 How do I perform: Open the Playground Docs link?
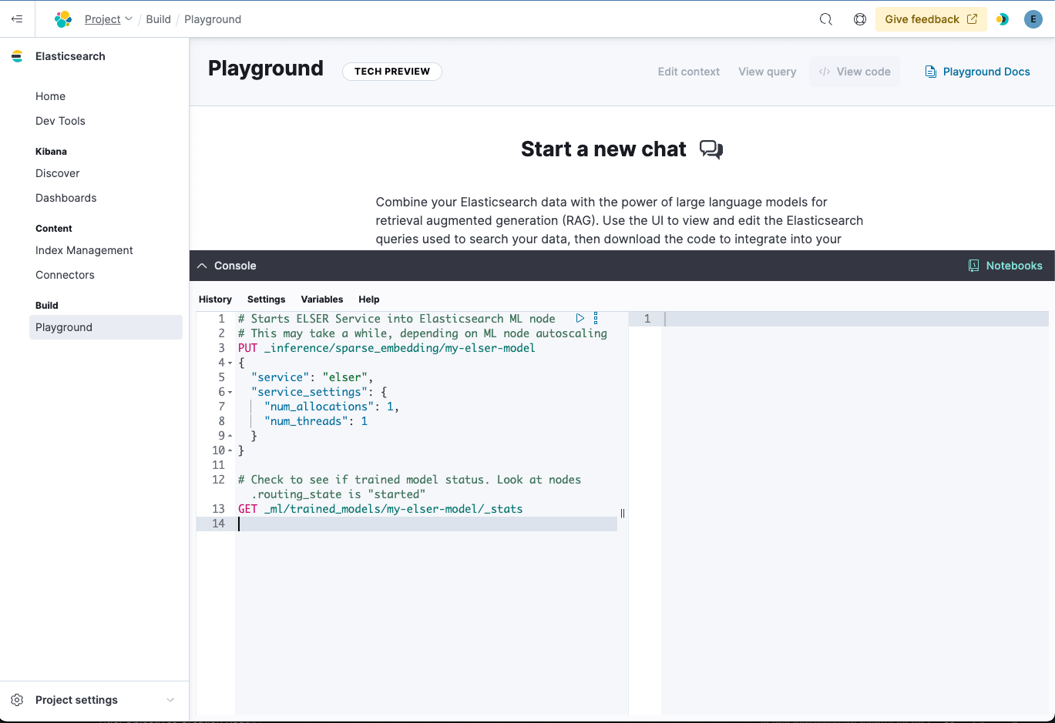[x=977, y=72]
